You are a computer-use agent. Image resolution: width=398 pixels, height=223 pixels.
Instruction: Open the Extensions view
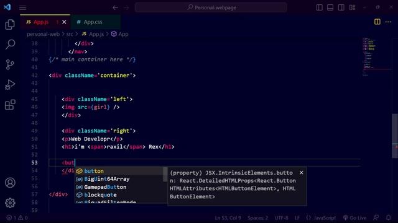(10, 105)
